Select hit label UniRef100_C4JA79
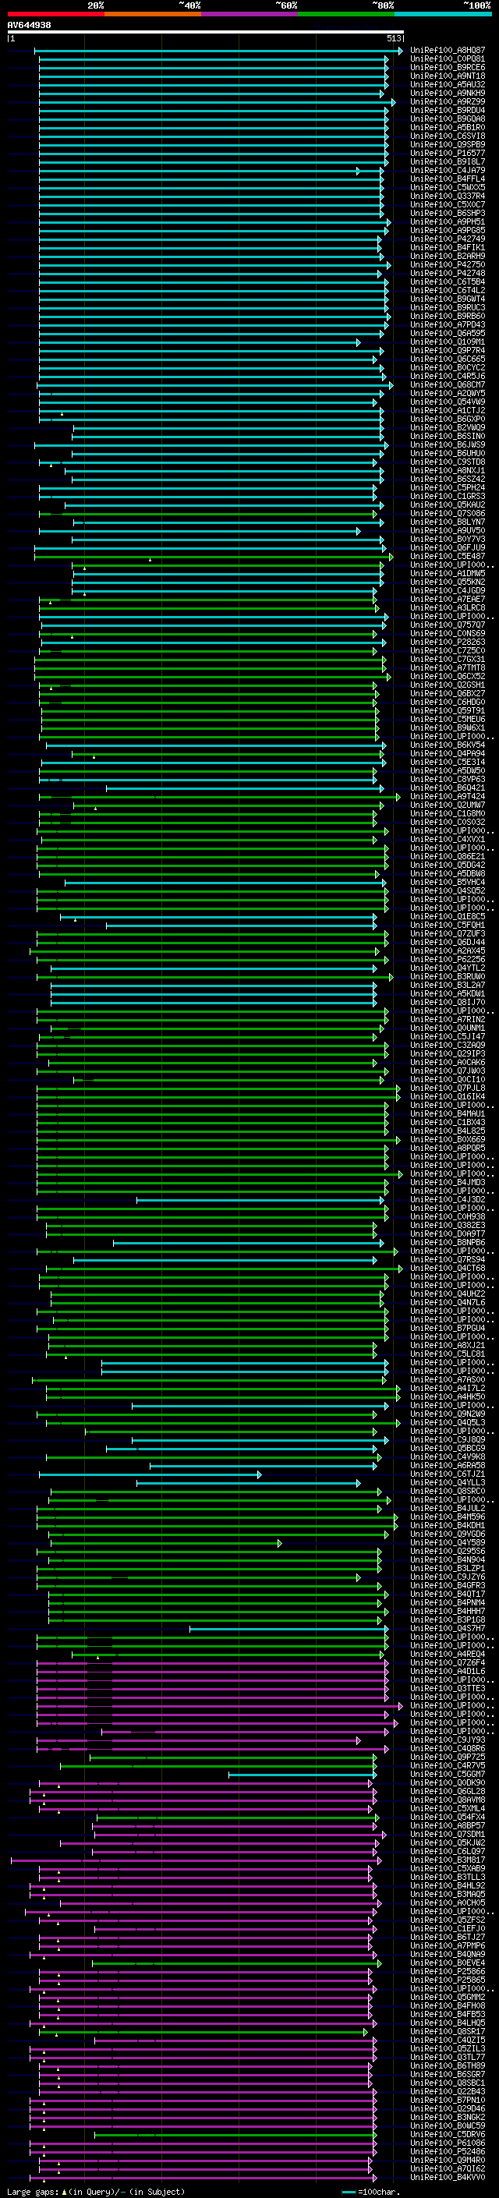Viewport: 499px width, 2198px height. tap(448, 171)
